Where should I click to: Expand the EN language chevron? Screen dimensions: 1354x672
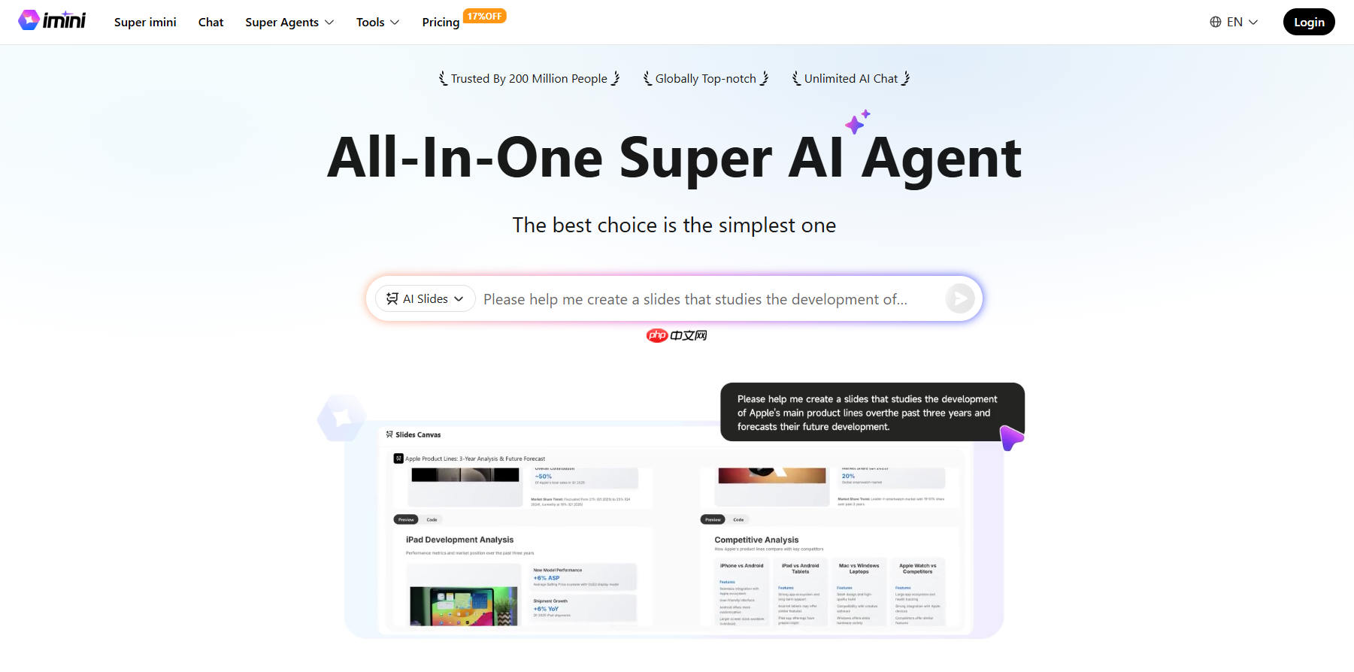(x=1253, y=23)
